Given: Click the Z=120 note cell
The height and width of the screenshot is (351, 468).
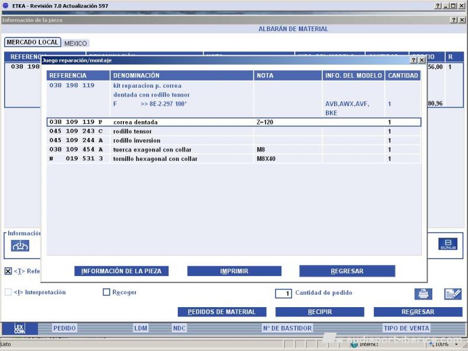Looking at the screenshot, I should (265, 122).
